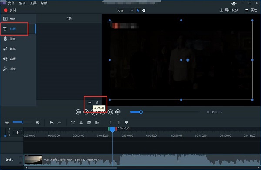The image size is (261, 170).
Task: Open the 属性 properties panel
Action: click(251, 10)
